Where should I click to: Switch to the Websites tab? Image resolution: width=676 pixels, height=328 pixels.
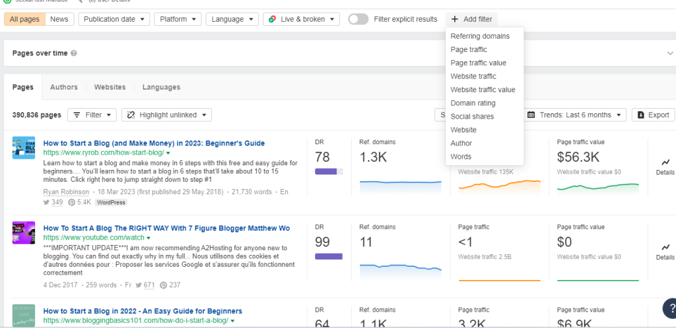[x=110, y=87]
